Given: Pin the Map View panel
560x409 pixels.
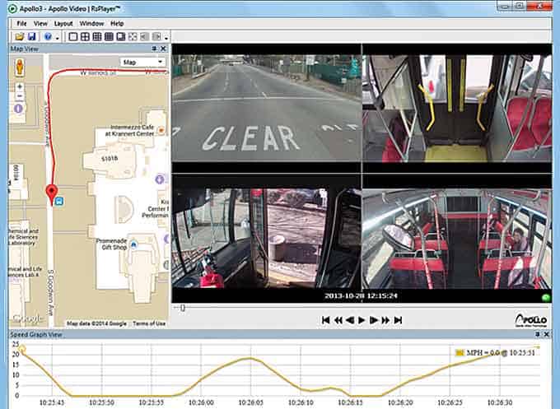Looking at the screenshot, I should coord(154,49).
